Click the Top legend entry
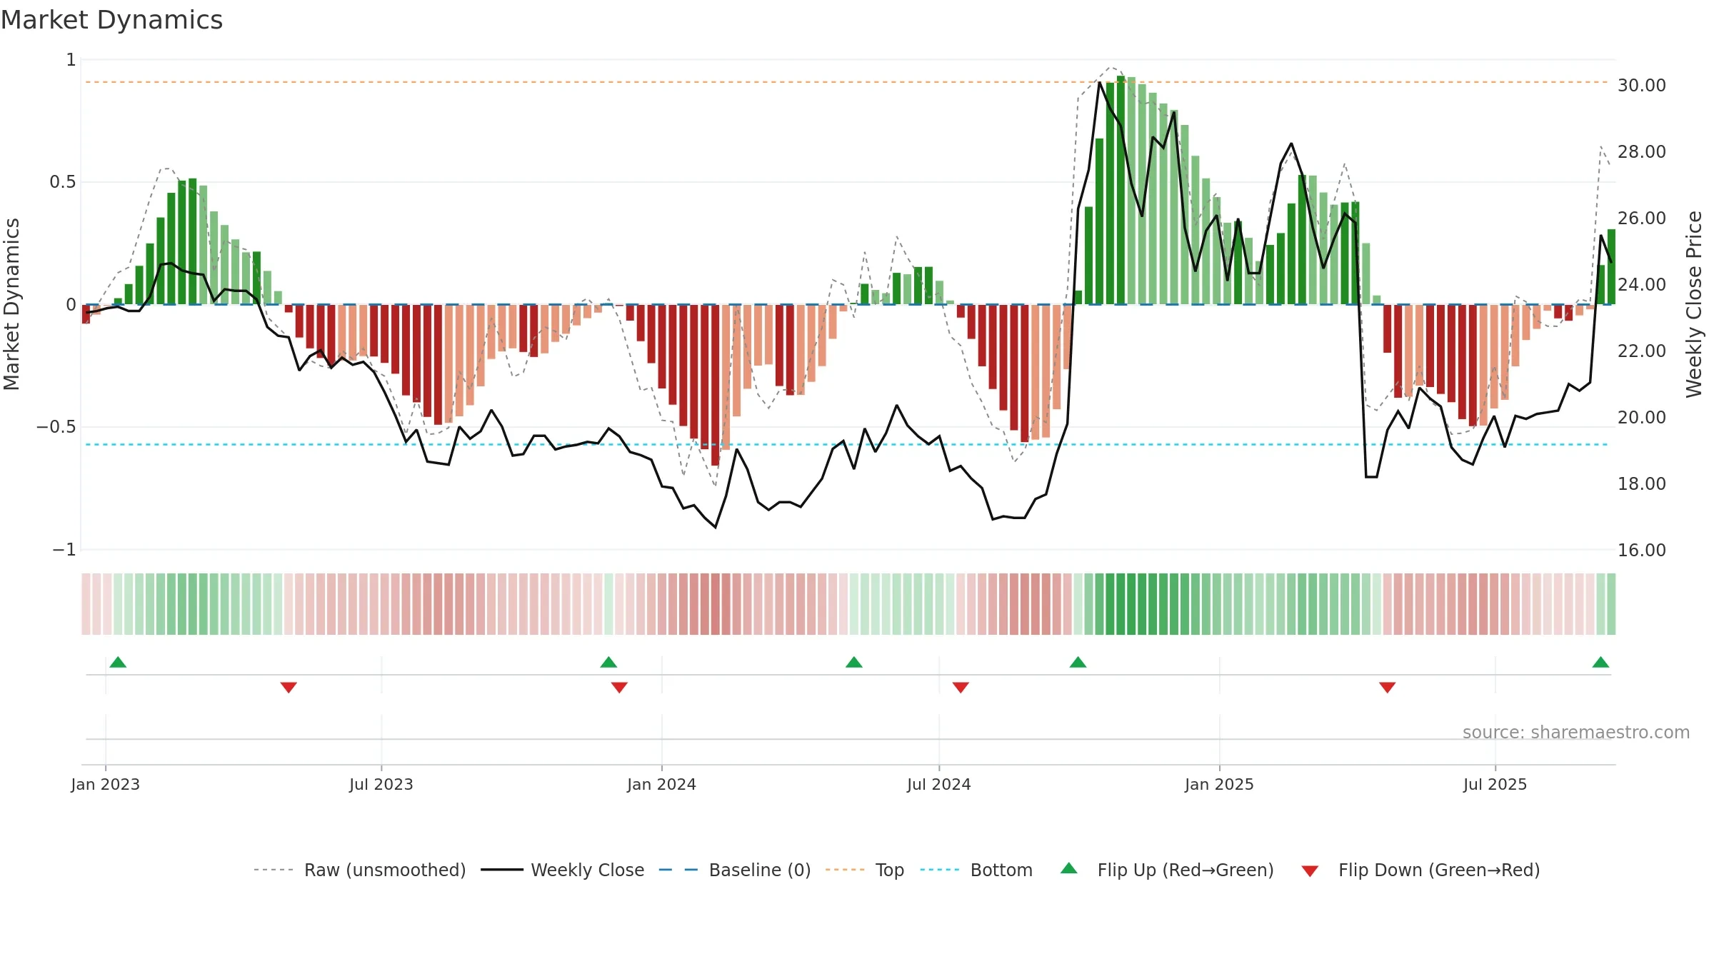Screen dimensions: 1714x964 pyautogui.click(x=864, y=870)
